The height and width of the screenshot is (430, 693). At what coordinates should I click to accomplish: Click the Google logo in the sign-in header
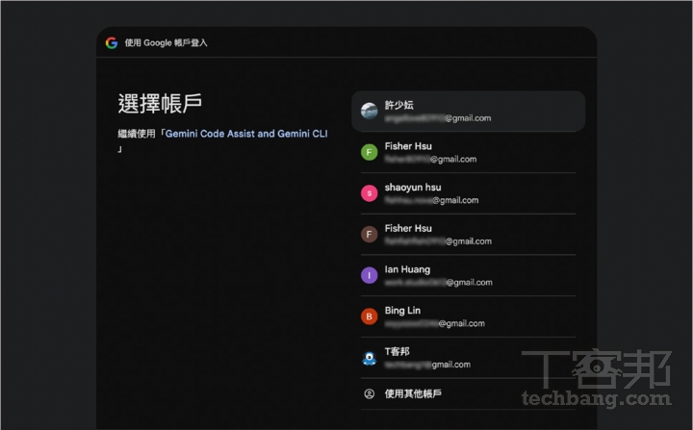tap(112, 43)
